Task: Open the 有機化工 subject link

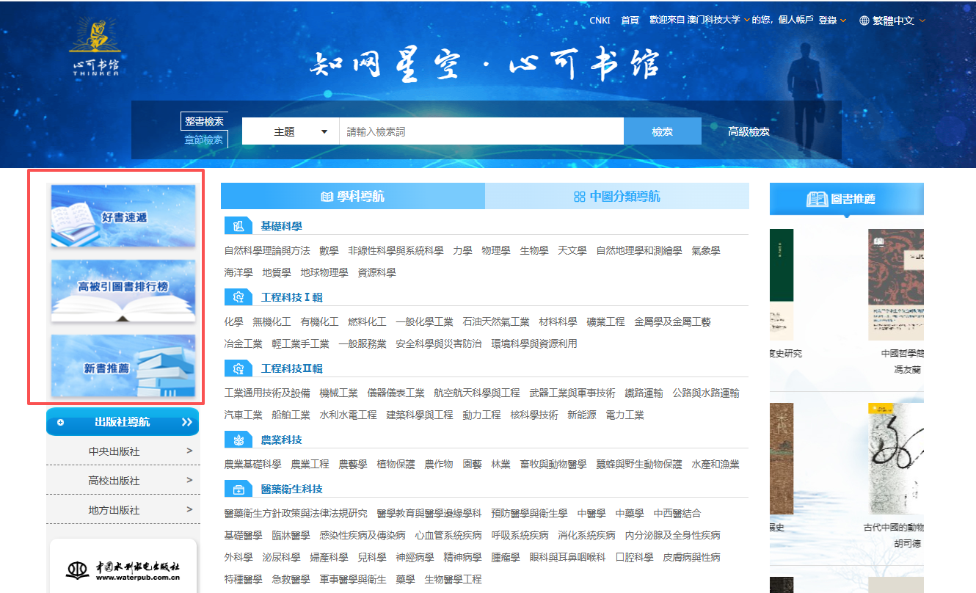Action: point(319,321)
